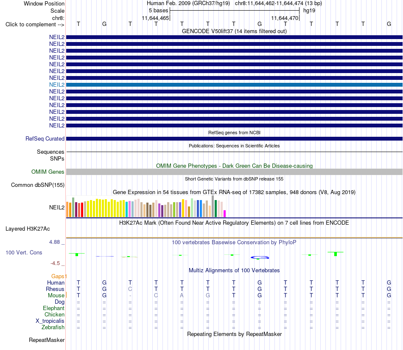Open '100 vertebrates Basewise Conservation by PhyloP' title

234,243
